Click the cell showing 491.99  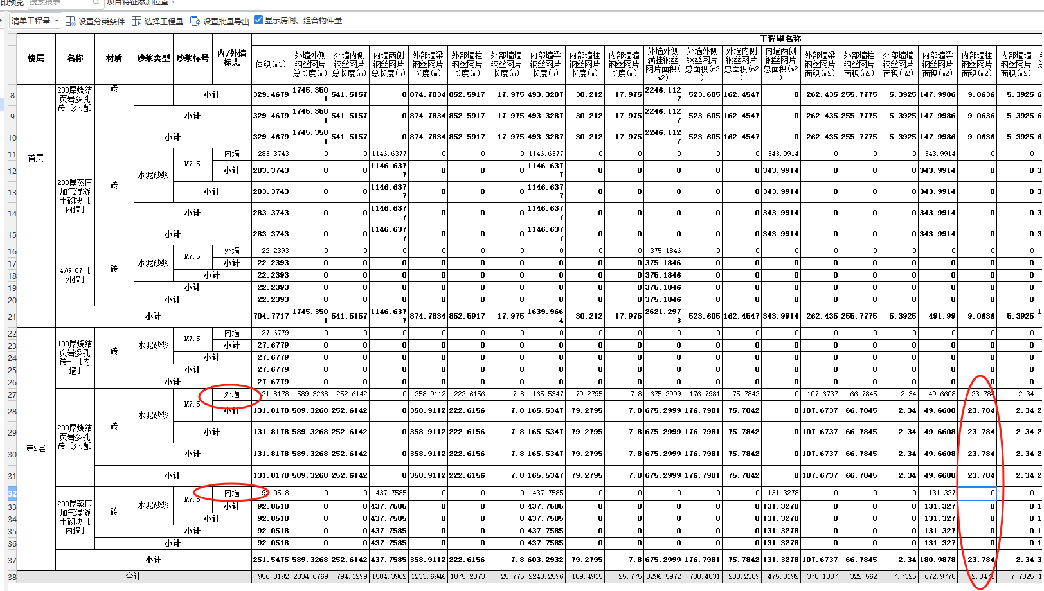coord(938,317)
